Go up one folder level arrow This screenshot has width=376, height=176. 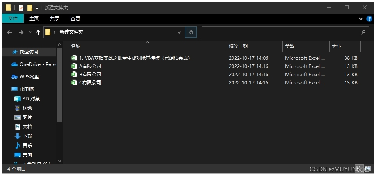pos(38,32)
